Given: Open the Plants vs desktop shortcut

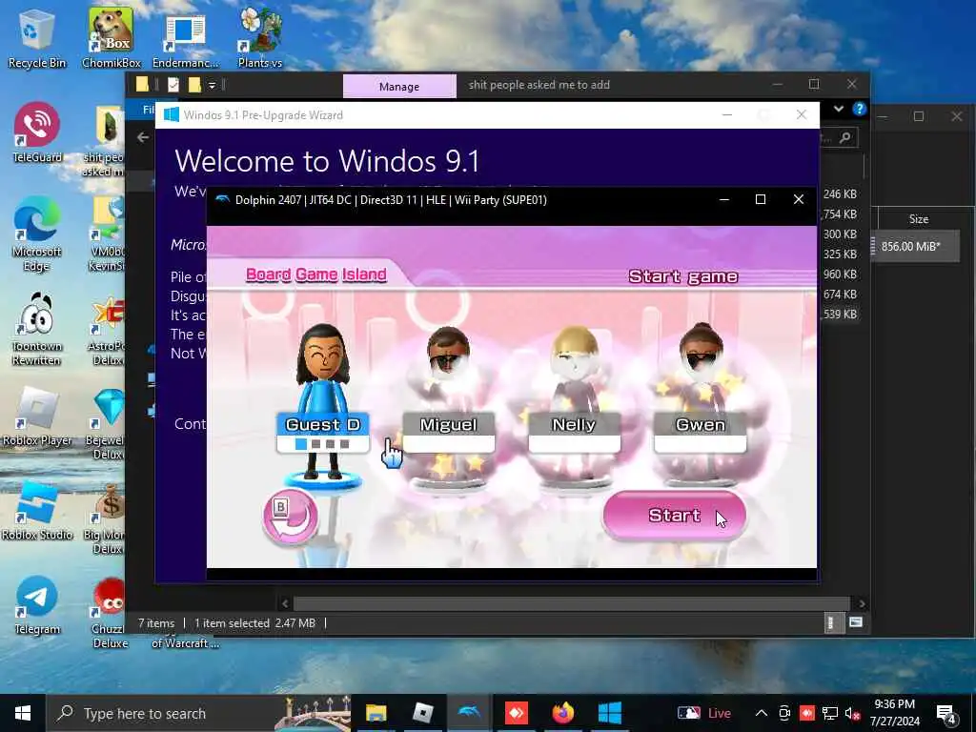Looking at the screenshot, I should tap(259, 38).
